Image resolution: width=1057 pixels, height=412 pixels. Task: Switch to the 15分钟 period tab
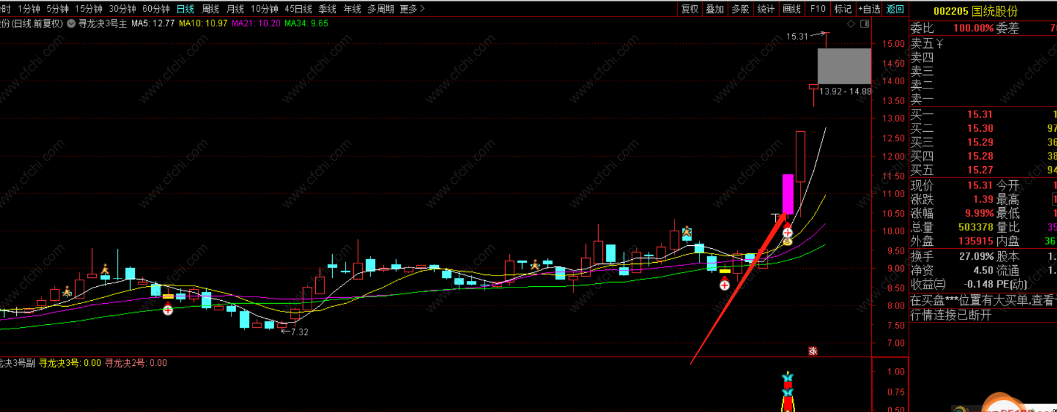point(88,9)
